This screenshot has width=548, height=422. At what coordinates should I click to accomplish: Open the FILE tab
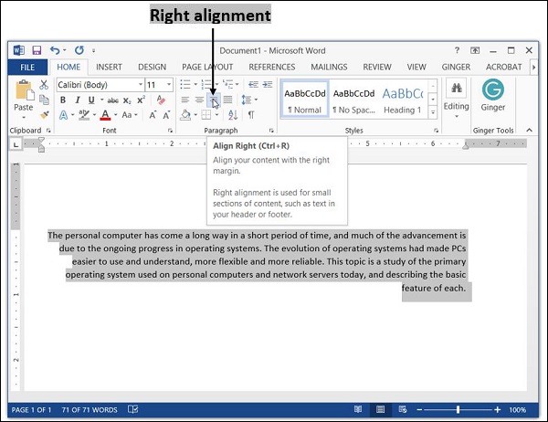click(27, 67)
